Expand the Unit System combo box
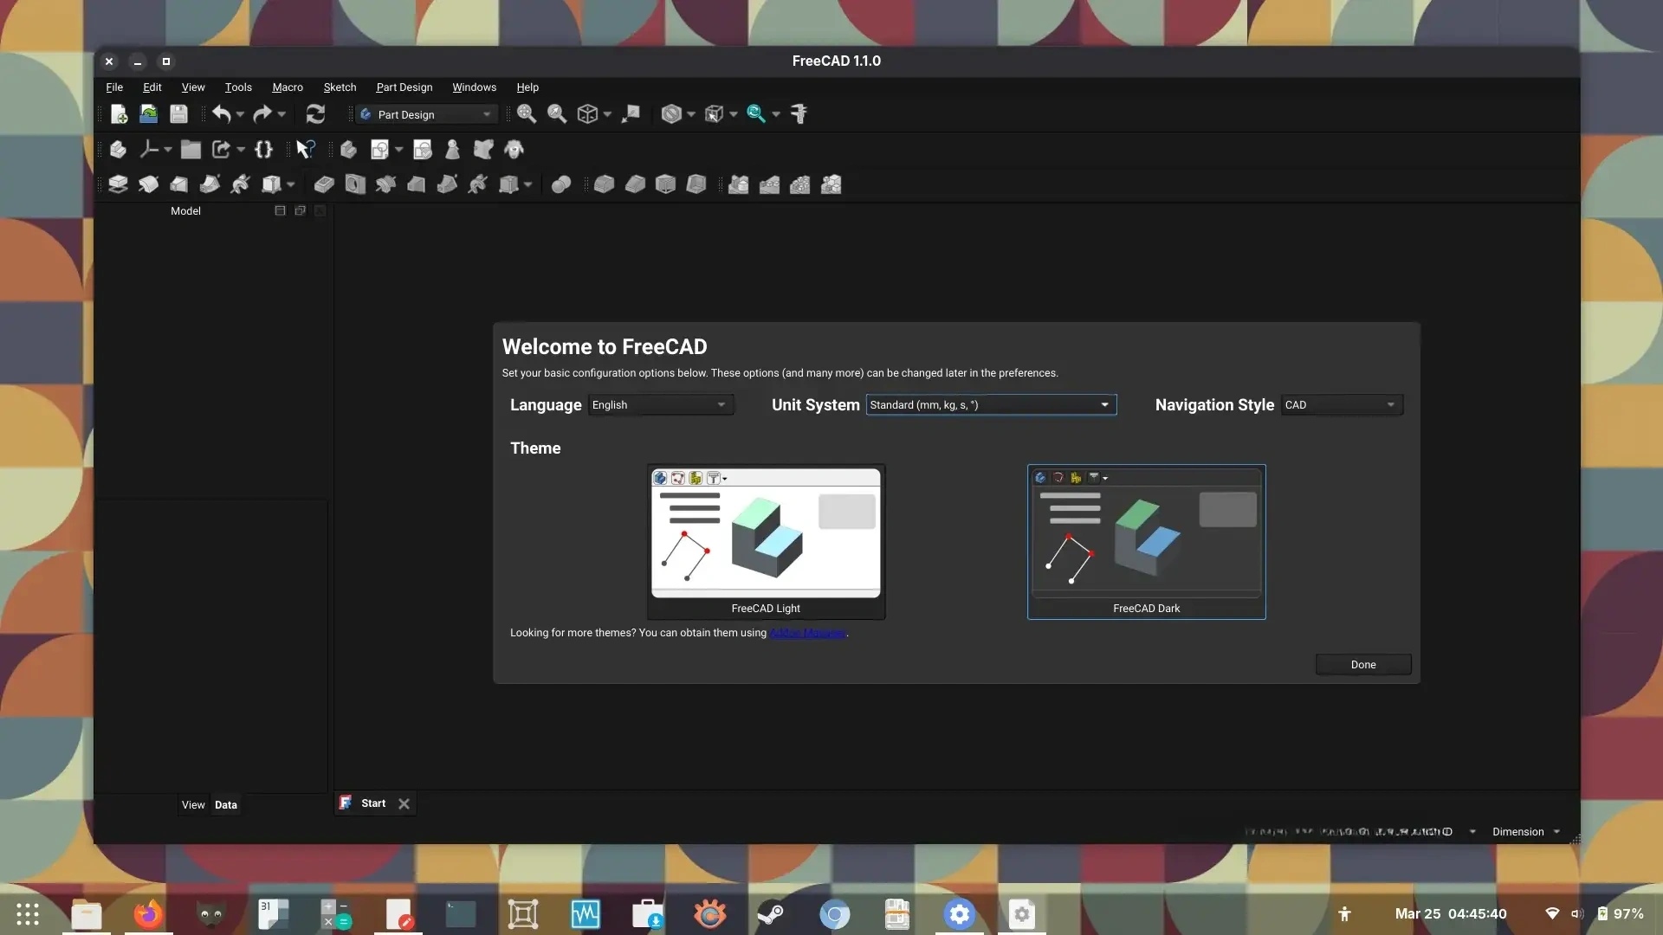The height and width of the screenshot is (935, 1663). (990, 405)
